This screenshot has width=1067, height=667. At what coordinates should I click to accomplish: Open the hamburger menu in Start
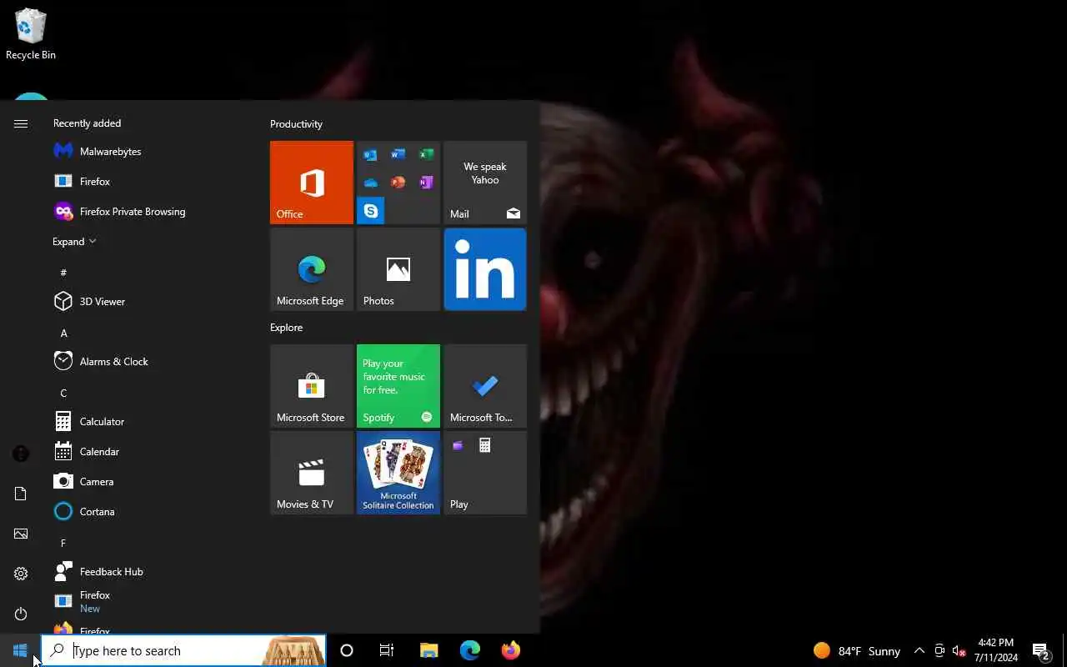tap(21, 123)
